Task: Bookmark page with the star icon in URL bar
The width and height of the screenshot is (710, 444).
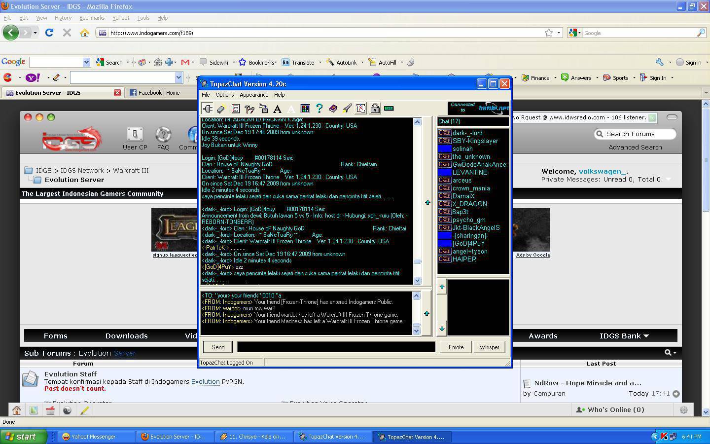Action: 549,33
